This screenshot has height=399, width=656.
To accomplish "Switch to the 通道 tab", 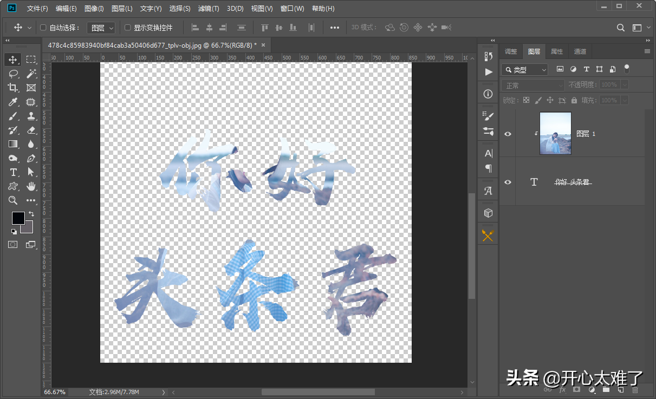I will pyautogui.click(x=580, y=51).
